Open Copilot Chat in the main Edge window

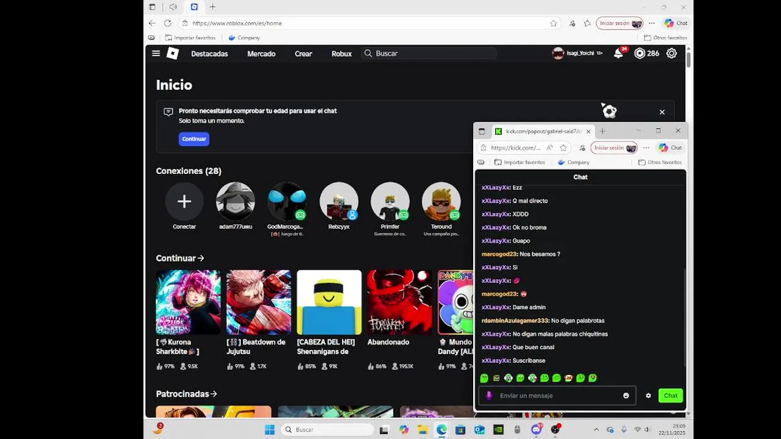tap(676, 23)
